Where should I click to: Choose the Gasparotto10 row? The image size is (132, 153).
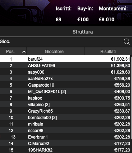65,85
